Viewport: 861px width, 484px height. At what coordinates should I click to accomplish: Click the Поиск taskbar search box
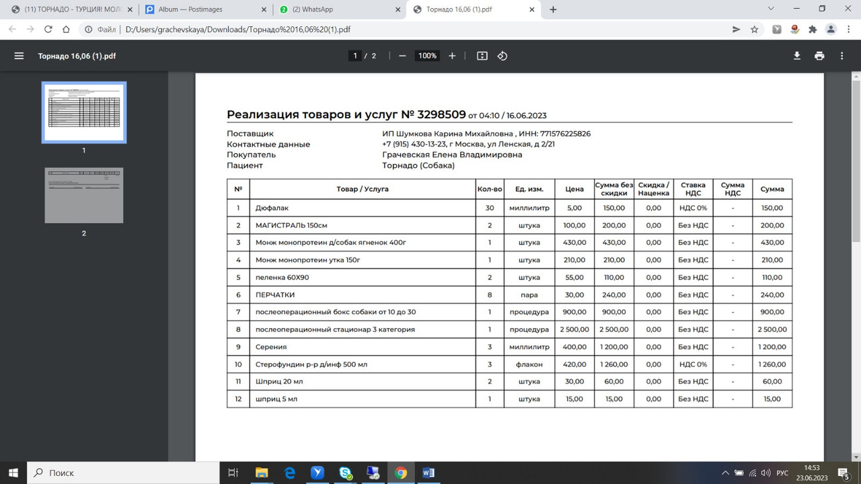(x=123, y=473)
